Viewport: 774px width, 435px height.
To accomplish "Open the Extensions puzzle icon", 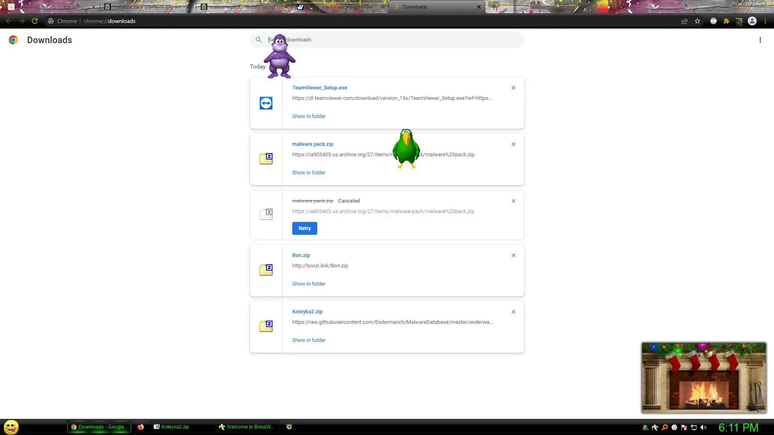I will click(x=726, y=21).
